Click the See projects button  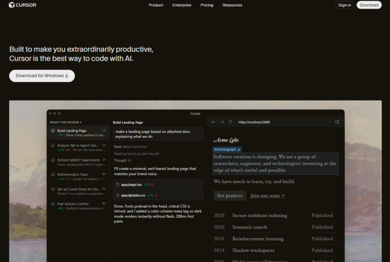pos(230,196)
